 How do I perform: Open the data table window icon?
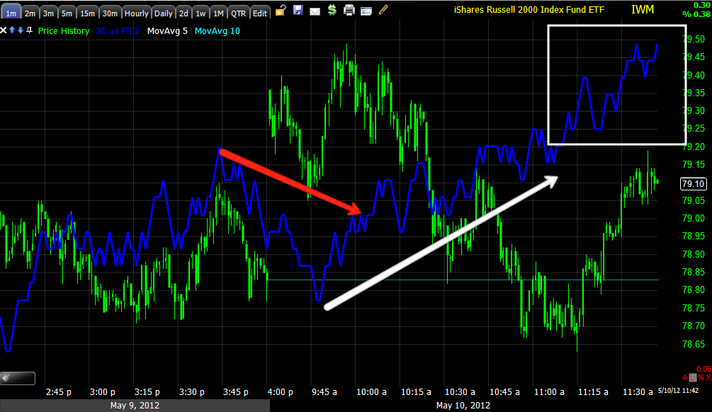(x=366, y=11)
